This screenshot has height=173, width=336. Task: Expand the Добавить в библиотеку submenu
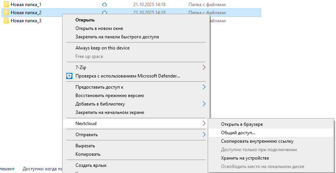click(x=204, y=104)
